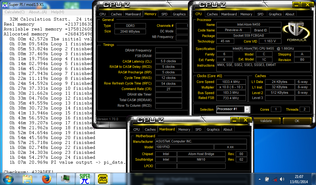Click the Southbridge NM10 value

(201, 159)
